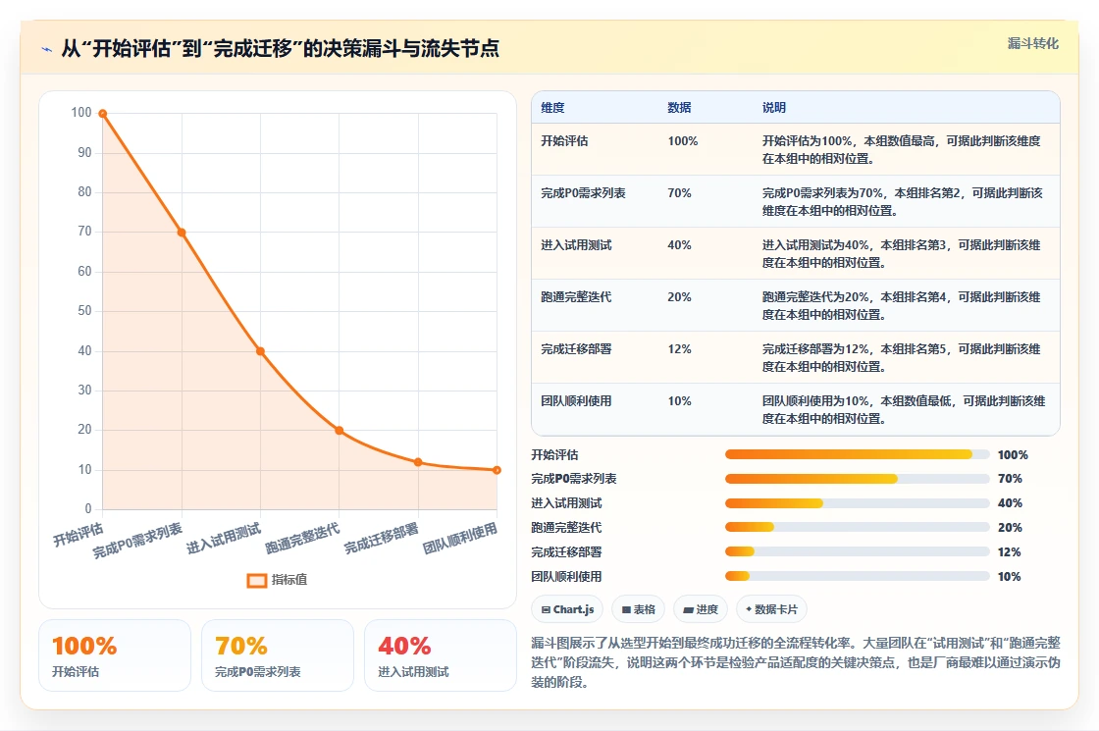Click the 完成迁移部署 progress bar at 12%
Viewport: 1099px width, 731px height.
coord(858,551)
